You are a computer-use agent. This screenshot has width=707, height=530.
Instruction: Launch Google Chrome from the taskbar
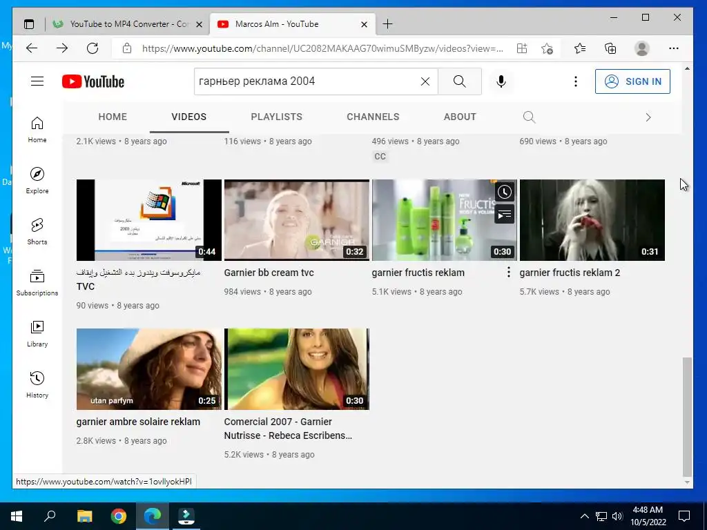click(119, 516)
